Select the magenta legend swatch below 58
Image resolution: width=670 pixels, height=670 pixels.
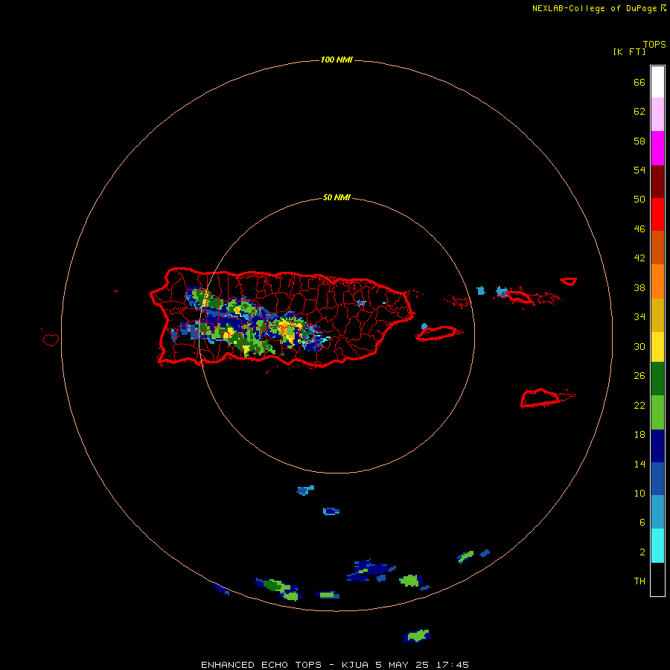click(657, 148)
